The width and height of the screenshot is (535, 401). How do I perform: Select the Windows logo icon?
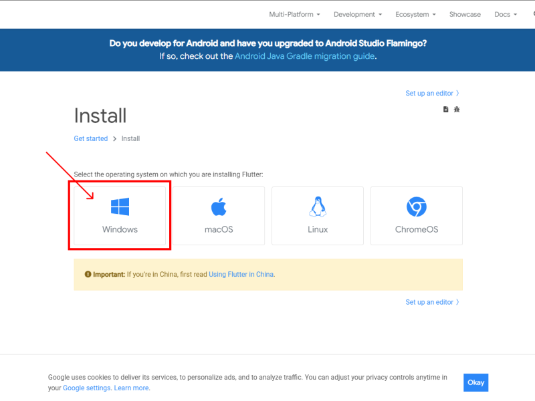click(x=120, y=207)
